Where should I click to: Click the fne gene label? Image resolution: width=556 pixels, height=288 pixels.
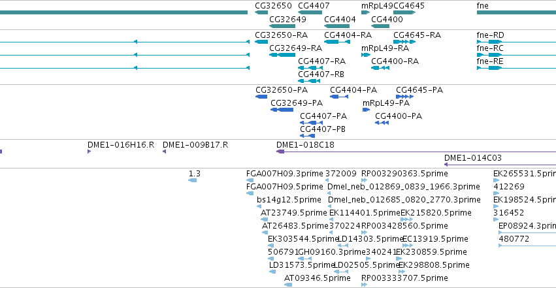pyautogui.click(x=483, y=6)
